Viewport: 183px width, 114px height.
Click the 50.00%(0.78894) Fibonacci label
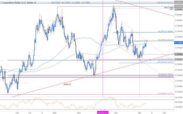point(166,31)
